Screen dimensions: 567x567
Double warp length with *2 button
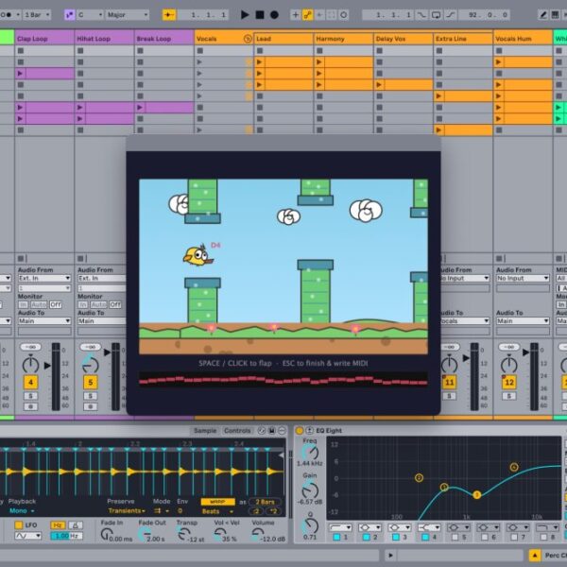pos(274,511)
